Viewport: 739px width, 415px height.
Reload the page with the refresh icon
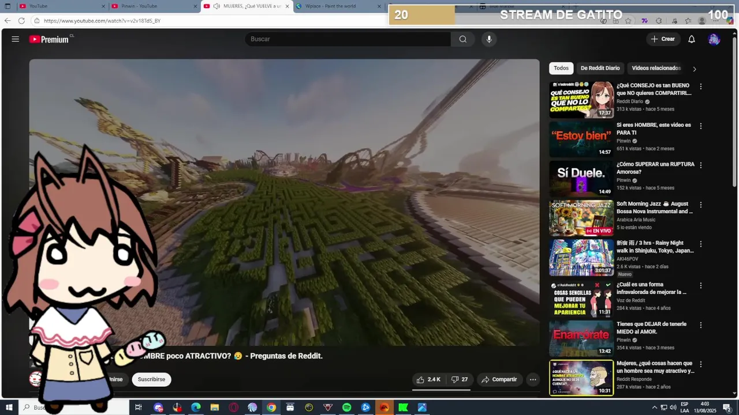(21, 21)
